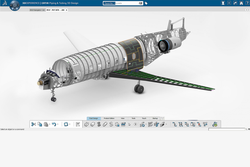The height and width of the screenshot is (167, 250).
Task: Click the lightning bolt route icon
Action: coord(162,124)
